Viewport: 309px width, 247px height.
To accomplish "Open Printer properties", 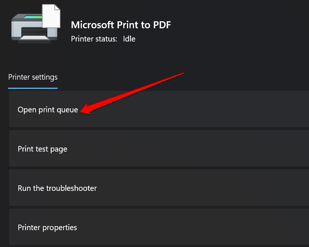I will pos(159,227).
